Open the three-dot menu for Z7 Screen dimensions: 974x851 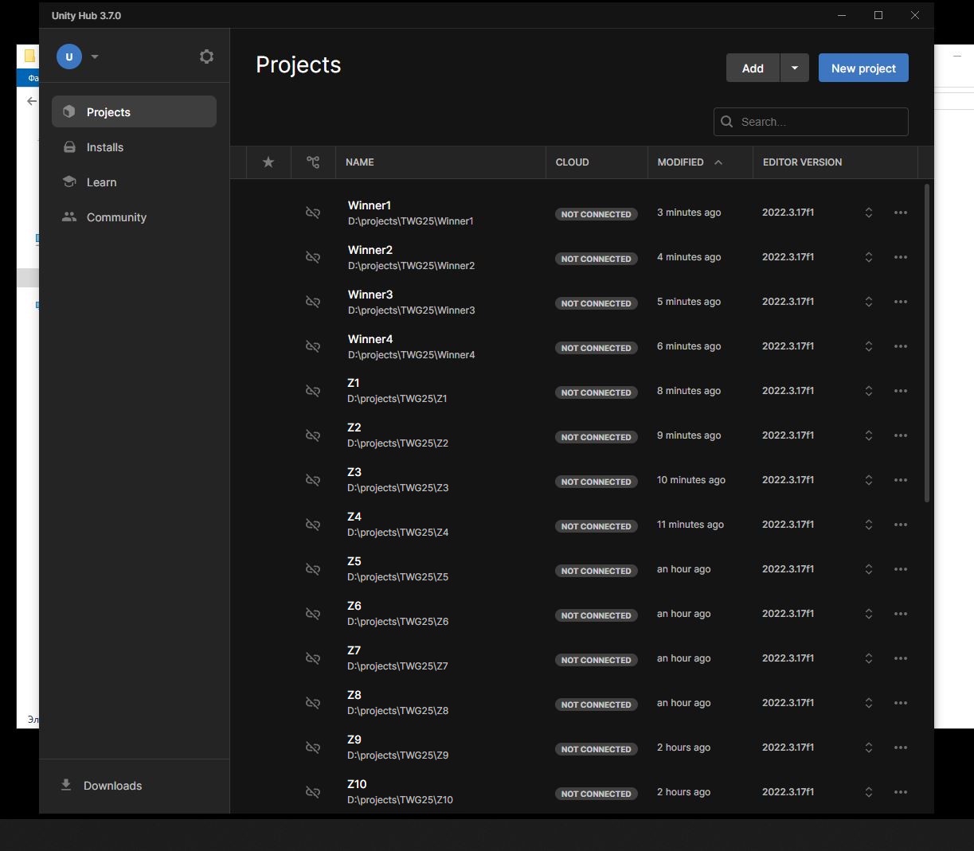pyautogui.click(x=901, y=658)
